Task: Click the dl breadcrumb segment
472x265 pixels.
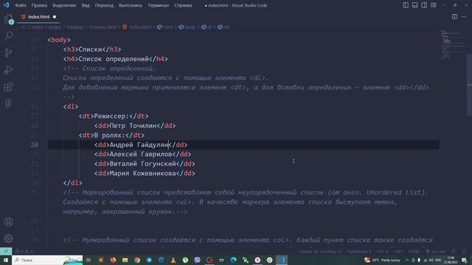Action: click(206, 27)
